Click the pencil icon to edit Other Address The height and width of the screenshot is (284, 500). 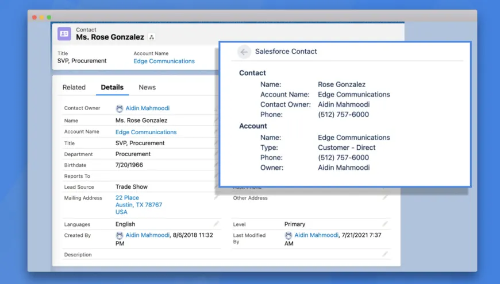tap(385, 197)
